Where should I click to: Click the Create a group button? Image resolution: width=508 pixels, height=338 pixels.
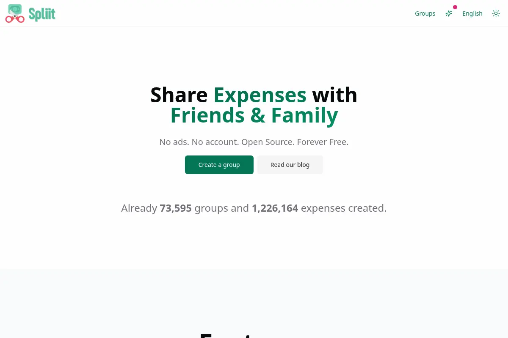click(219, 165)
